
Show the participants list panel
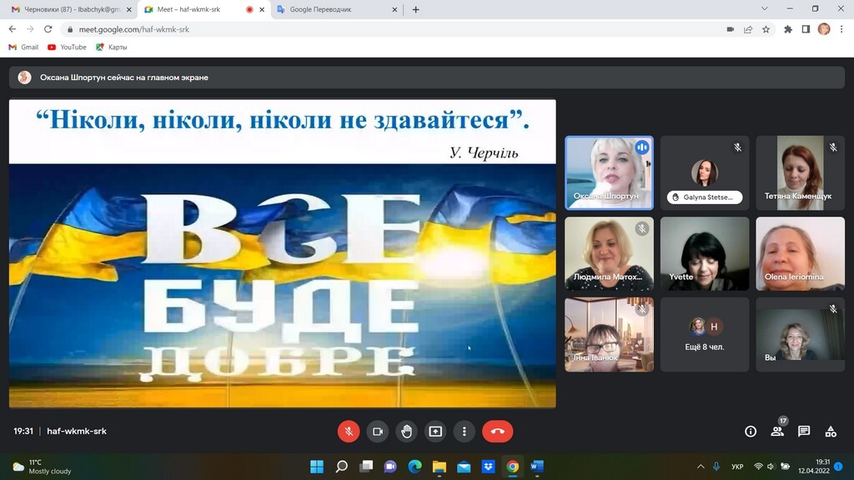777,432
